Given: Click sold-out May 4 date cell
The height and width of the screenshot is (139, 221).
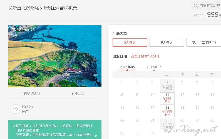Looking at the screenshot, I should point(167,85).
